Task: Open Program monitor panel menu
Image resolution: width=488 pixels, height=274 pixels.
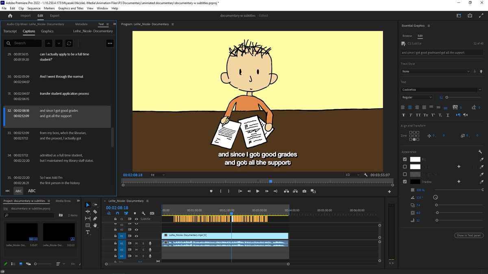Action: coord(173,24)
